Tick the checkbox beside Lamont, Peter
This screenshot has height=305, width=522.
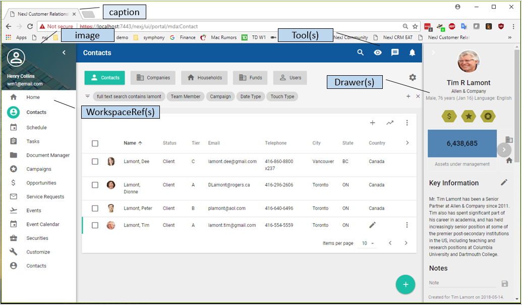95,208
